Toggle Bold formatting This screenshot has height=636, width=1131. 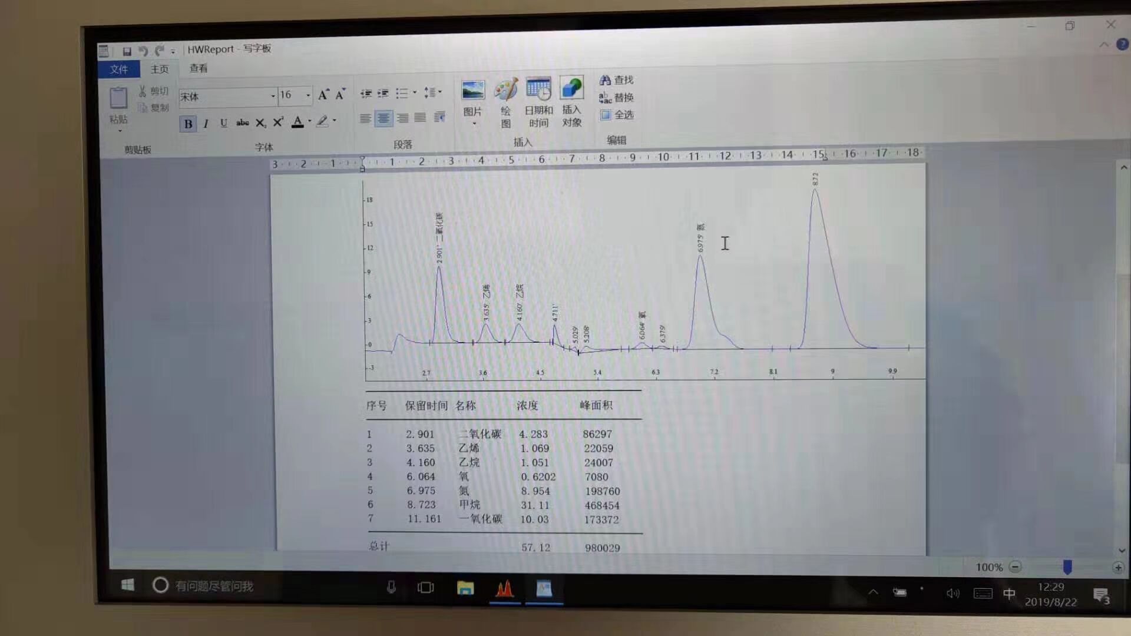tap(188, 124)
